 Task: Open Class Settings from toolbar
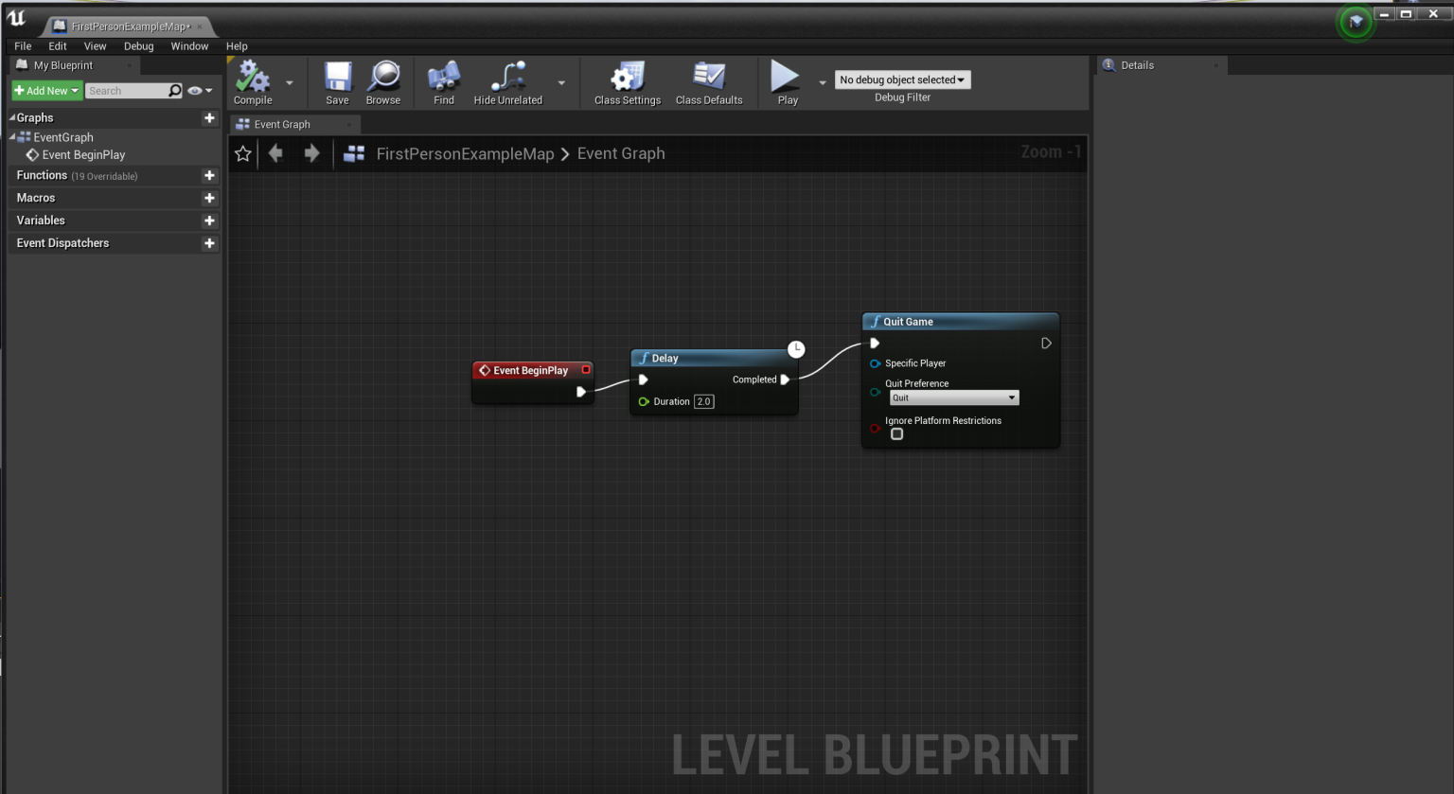tap(627, 78)
